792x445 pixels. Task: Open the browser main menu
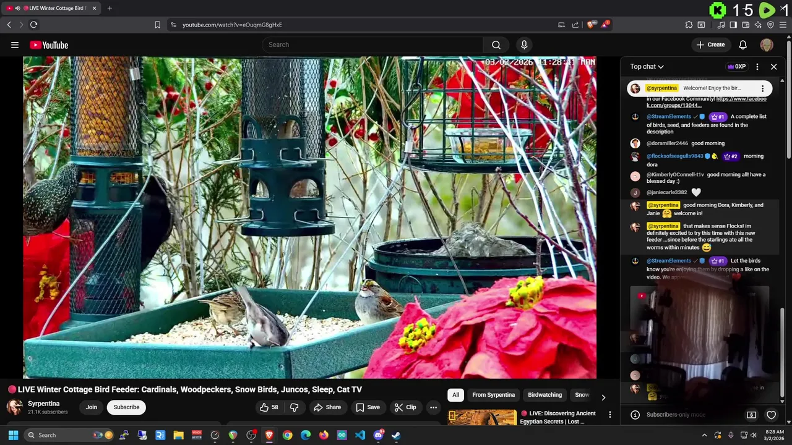(x=783, y=25)
